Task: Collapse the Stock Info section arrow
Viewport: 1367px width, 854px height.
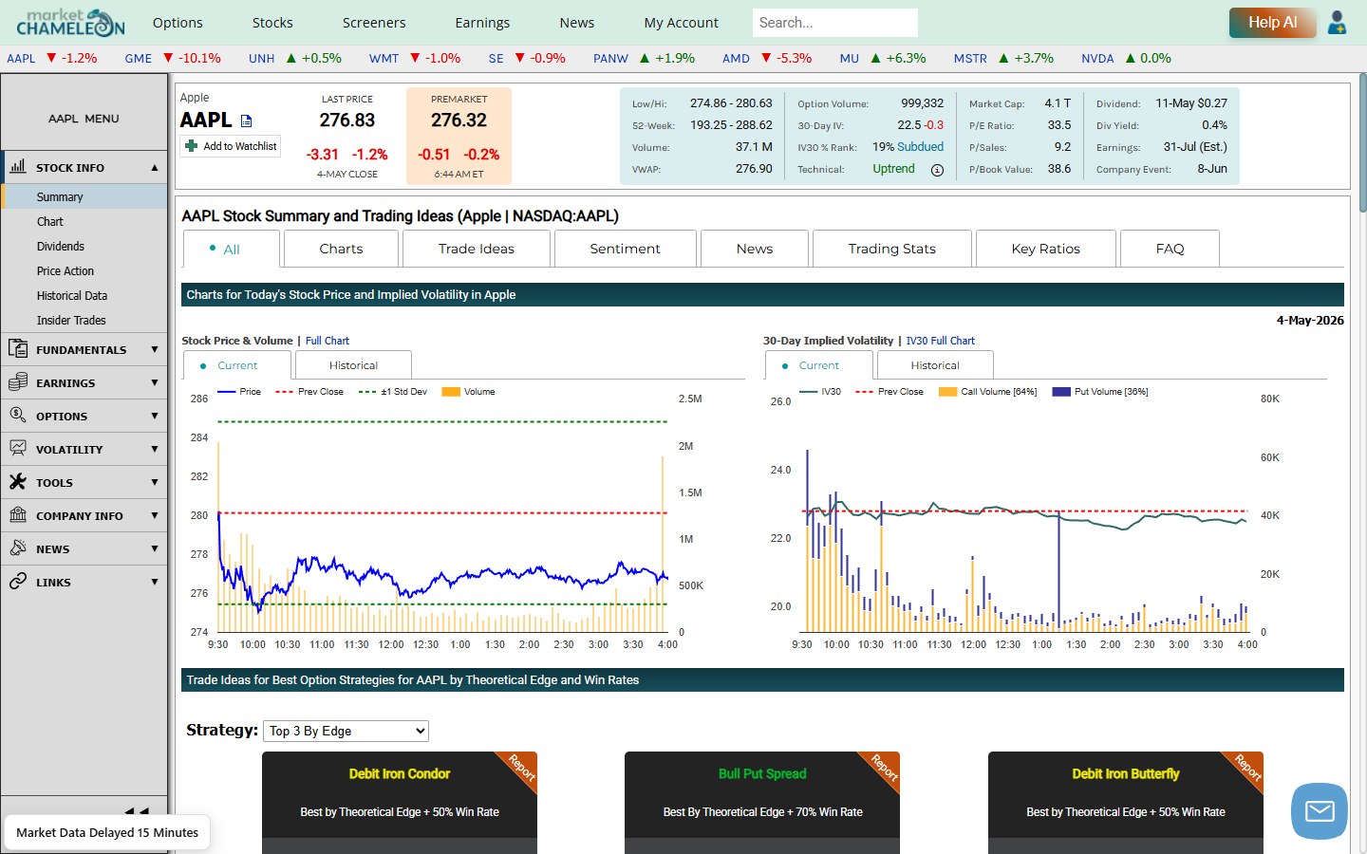Action: [155, 167]
